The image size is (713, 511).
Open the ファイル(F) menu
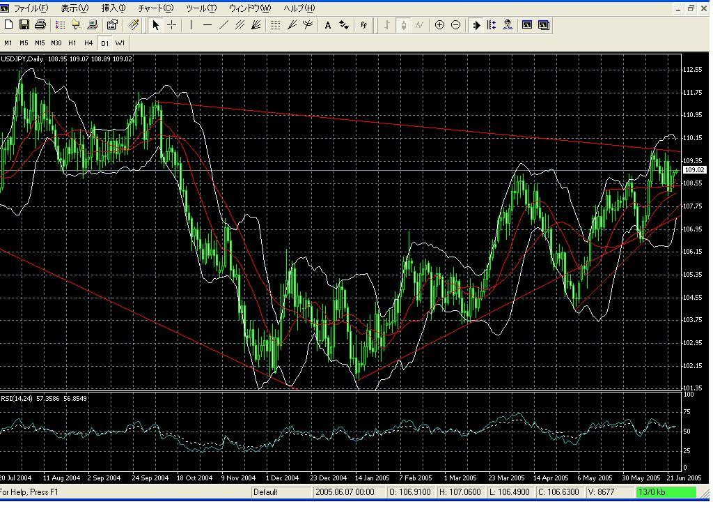point(31,8)
